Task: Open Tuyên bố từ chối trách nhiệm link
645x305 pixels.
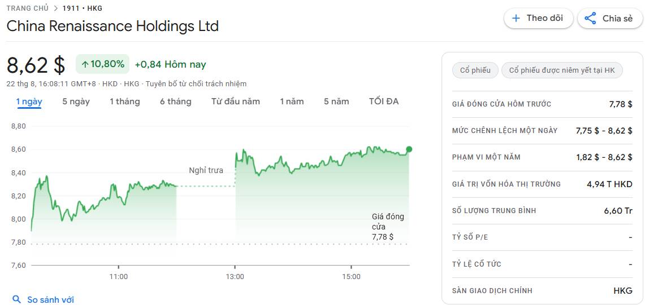Action: tap(196, 84)
